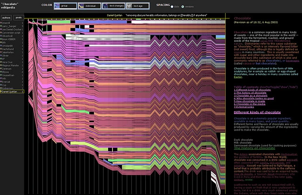This screenshot has height=195, width=302.
Task: Click the Daniel Quinlan name in comment bar
Action: tap(114, 15)
